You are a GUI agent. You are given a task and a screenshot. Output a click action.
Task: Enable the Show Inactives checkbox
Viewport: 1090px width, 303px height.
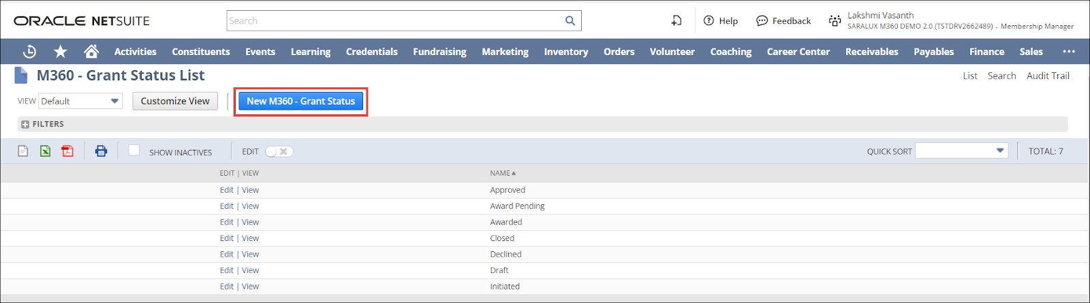(x=134, y=150)
